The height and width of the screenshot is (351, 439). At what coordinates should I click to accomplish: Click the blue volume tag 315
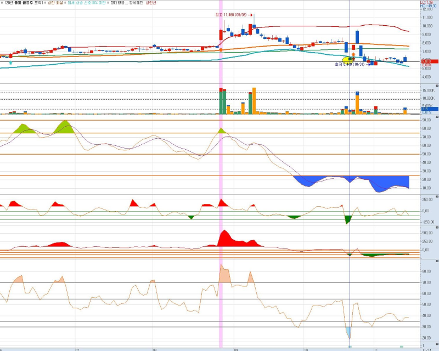430,109
